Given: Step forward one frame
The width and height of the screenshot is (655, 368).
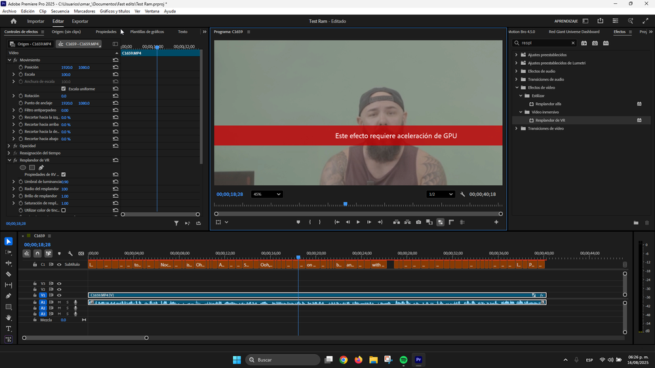Looking at the screenshot, I should 369,222.
